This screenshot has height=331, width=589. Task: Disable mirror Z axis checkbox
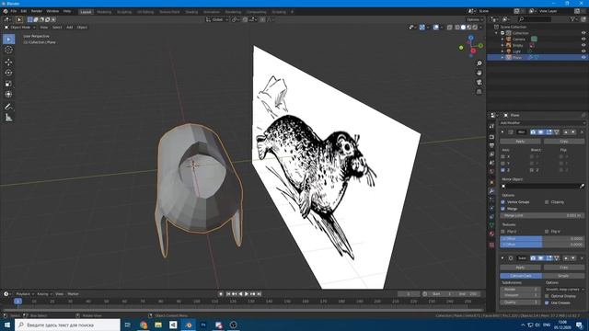[x=503, y=170]
